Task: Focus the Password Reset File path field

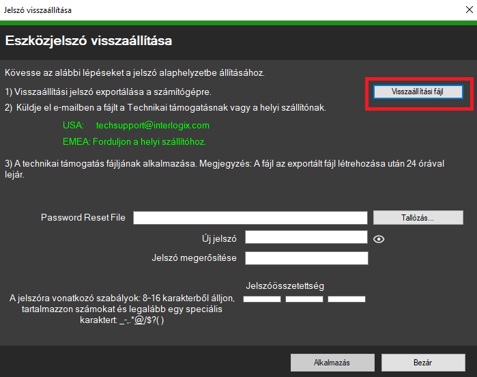Action: click(250, 218)
